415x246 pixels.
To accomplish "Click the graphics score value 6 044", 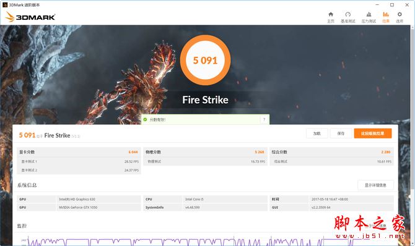I will pos(133,152).
